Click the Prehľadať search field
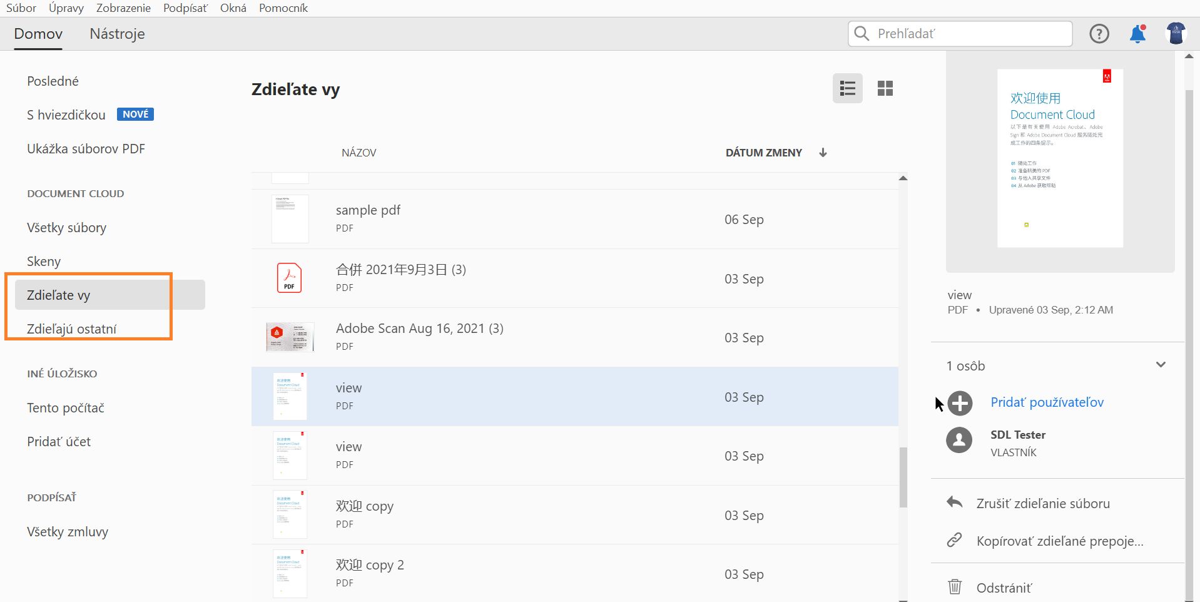 tap(960, 34)
